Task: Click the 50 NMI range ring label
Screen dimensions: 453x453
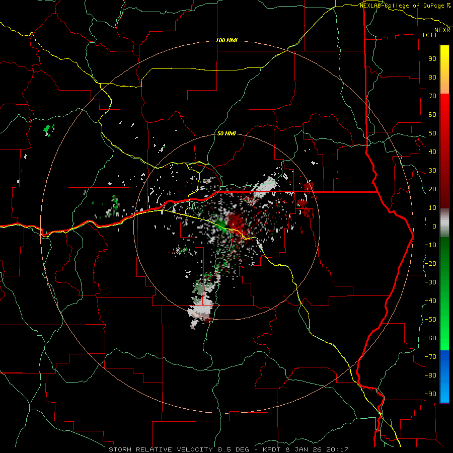Action: [226, 133]
